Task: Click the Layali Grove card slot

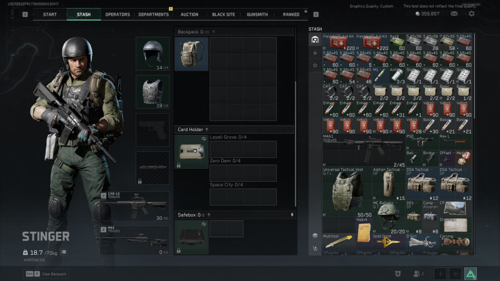Action: [243, 149]
